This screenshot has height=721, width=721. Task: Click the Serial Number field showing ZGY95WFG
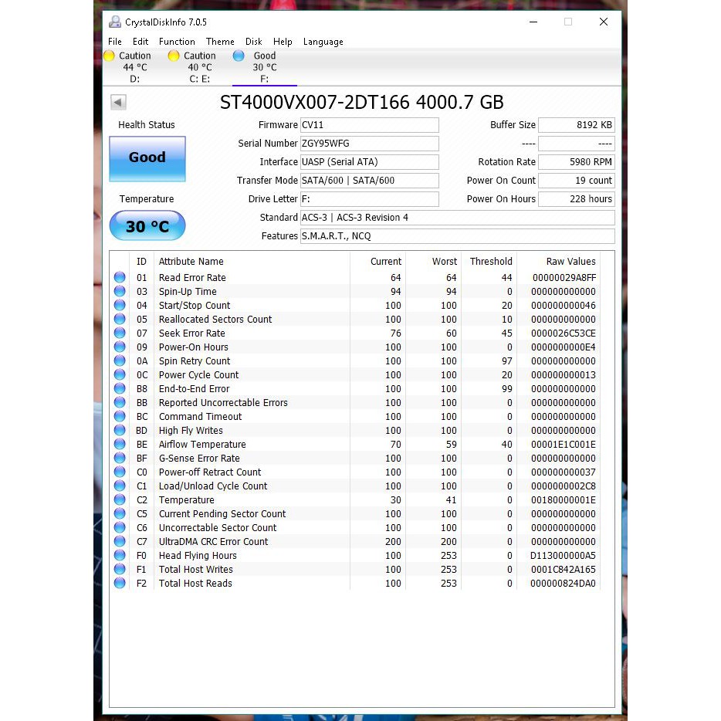[369, 143]
